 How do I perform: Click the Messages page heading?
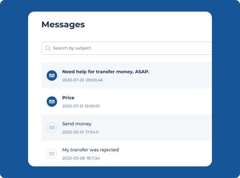(63, 25)
